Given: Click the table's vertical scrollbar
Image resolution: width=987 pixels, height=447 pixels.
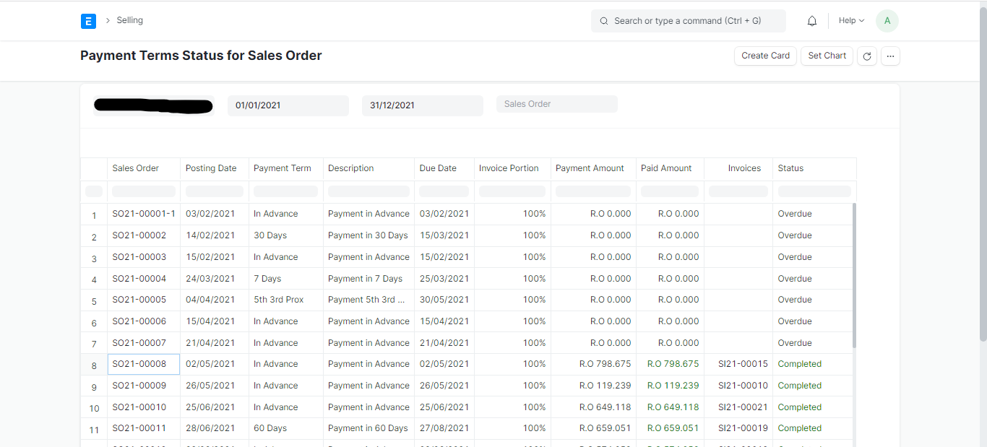Looking at the screenshot, I should [854, 274].
